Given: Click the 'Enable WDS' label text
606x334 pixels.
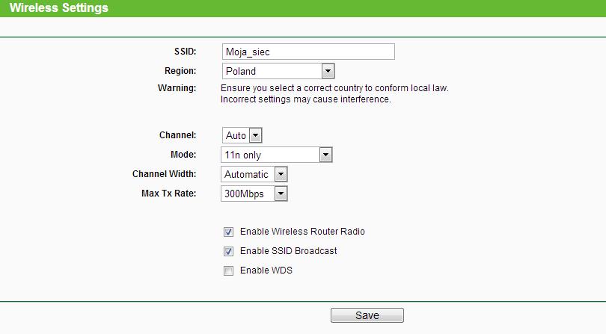Looking at the screenshot, I should [266, 270].
